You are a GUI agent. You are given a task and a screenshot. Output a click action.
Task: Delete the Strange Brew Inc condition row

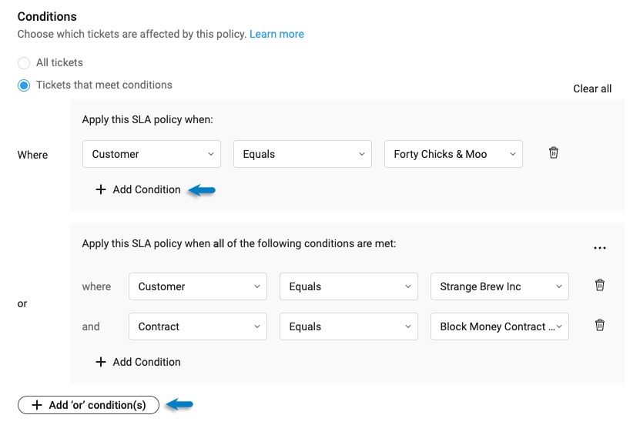(600, 285)
